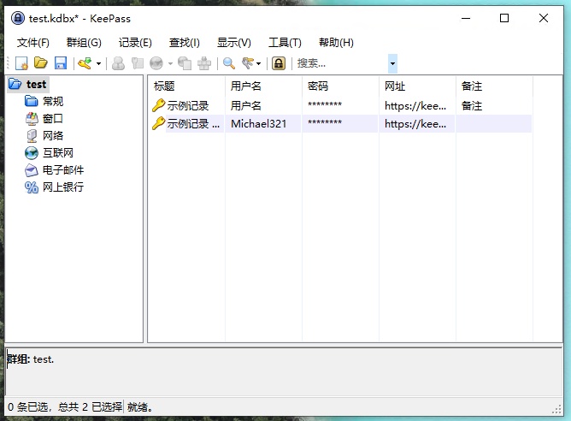
Task: Expand the quick search dropdown arrow
Action: tap(392, 63)
